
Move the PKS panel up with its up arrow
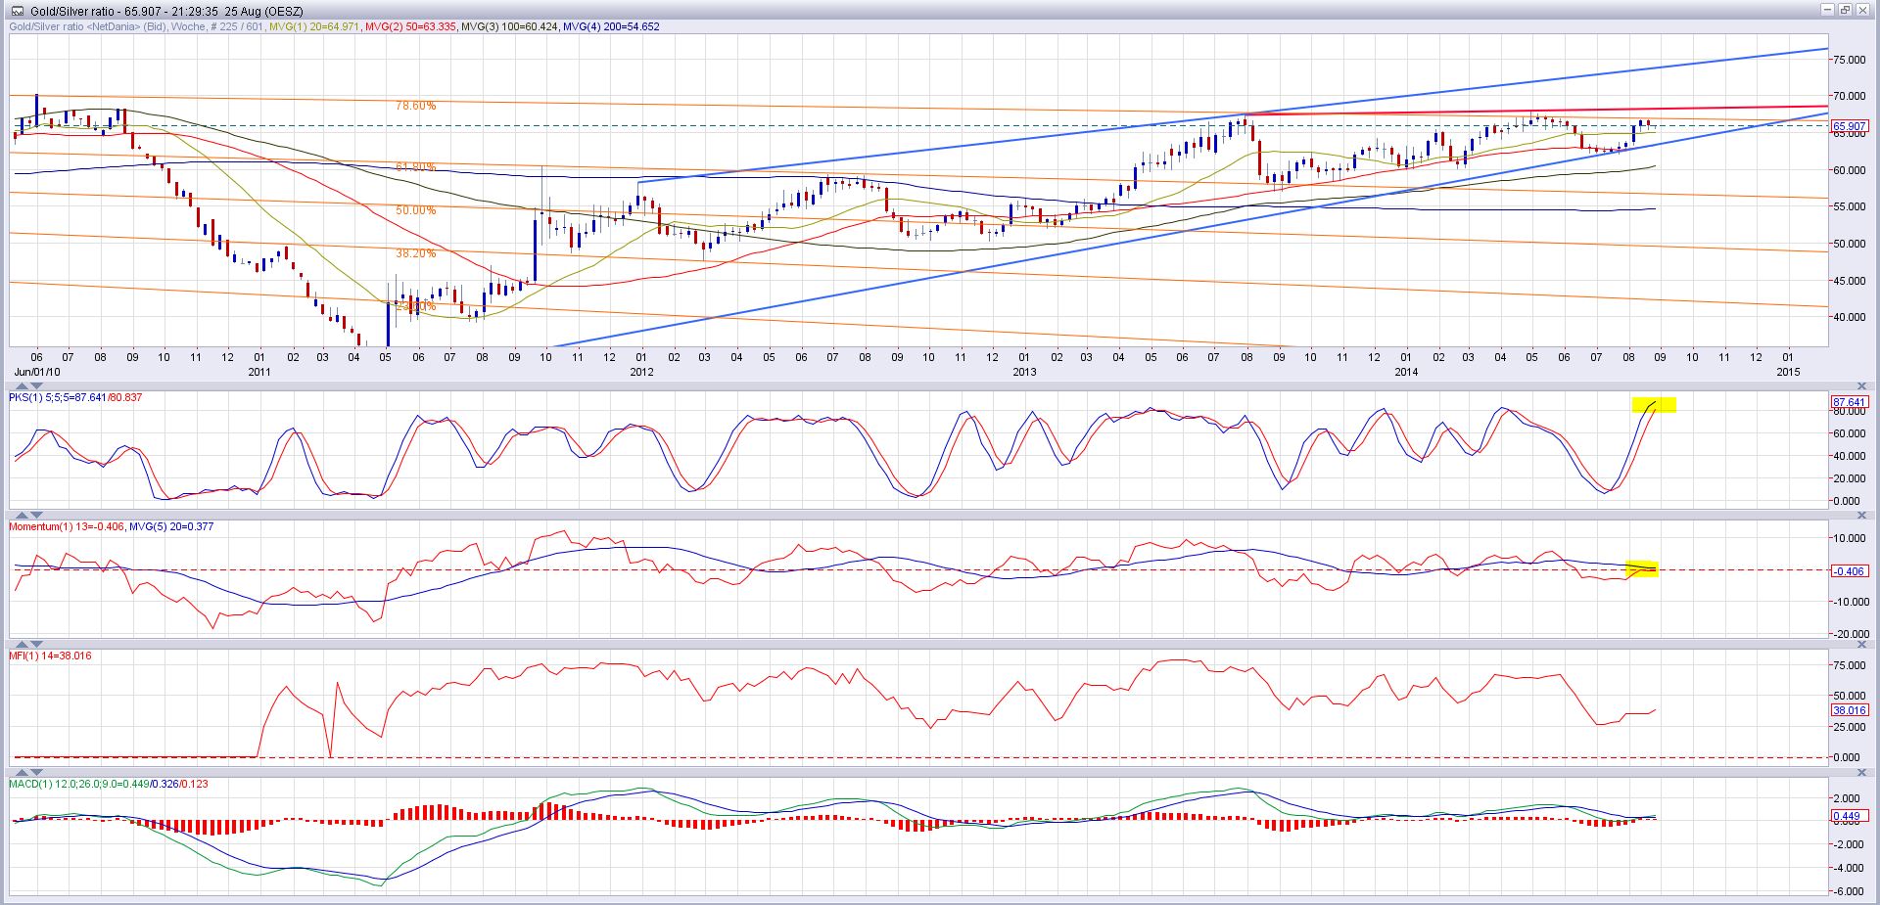[21, 386]
